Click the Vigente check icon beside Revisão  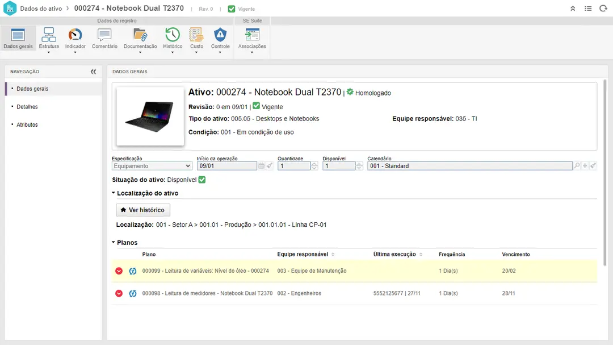point(256,106)
